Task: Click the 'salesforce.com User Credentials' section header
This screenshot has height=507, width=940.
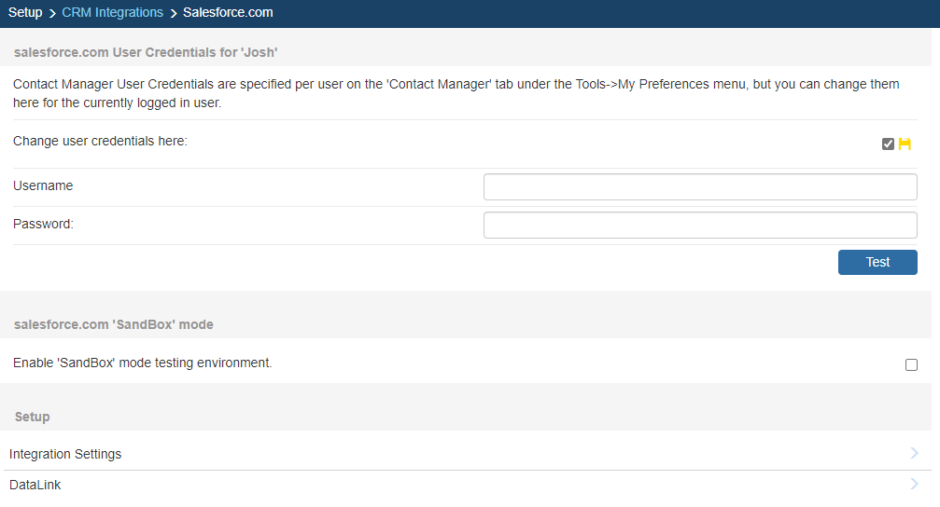Action: point(146,52)
